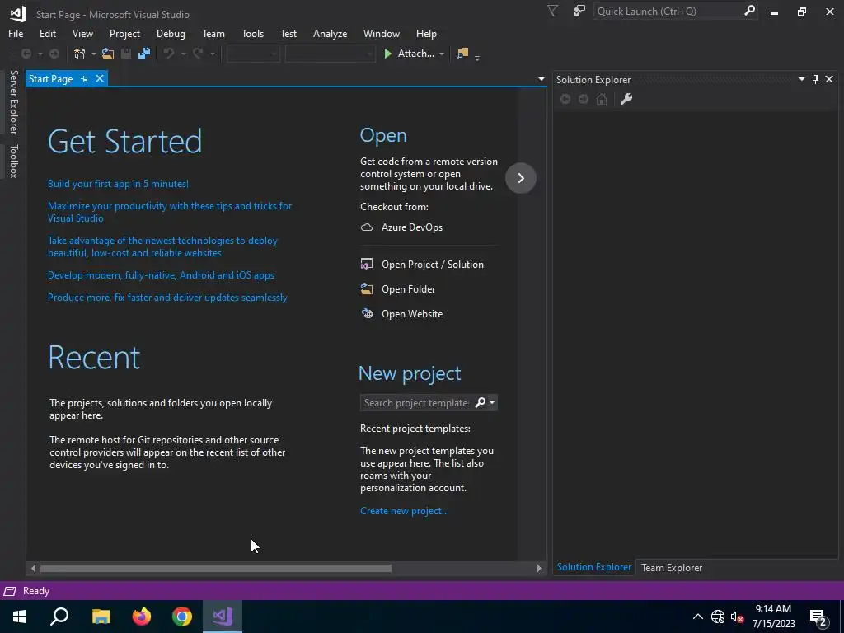This screenshot has width=844, height=633.
Task: Open the Toolbox side tab
Action: [x=13, y=161]
